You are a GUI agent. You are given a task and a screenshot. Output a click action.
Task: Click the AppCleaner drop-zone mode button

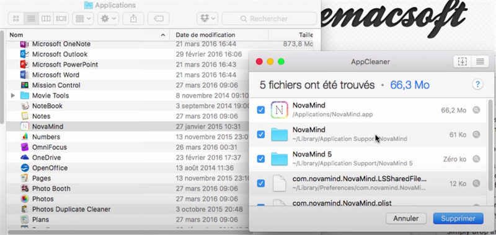[x=462, y=62]
